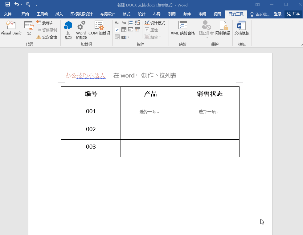Screen dimensions: 303x235
Task: Click the 办公技巧小达人 heading text
Action: pos(85,75)
